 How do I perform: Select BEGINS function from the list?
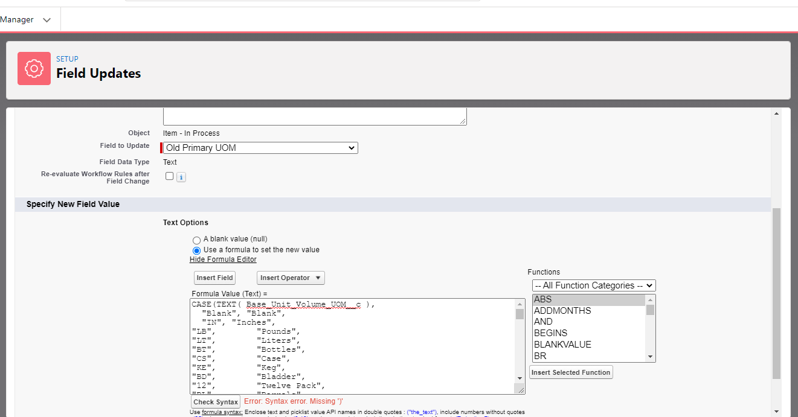[x=550, y=333]
